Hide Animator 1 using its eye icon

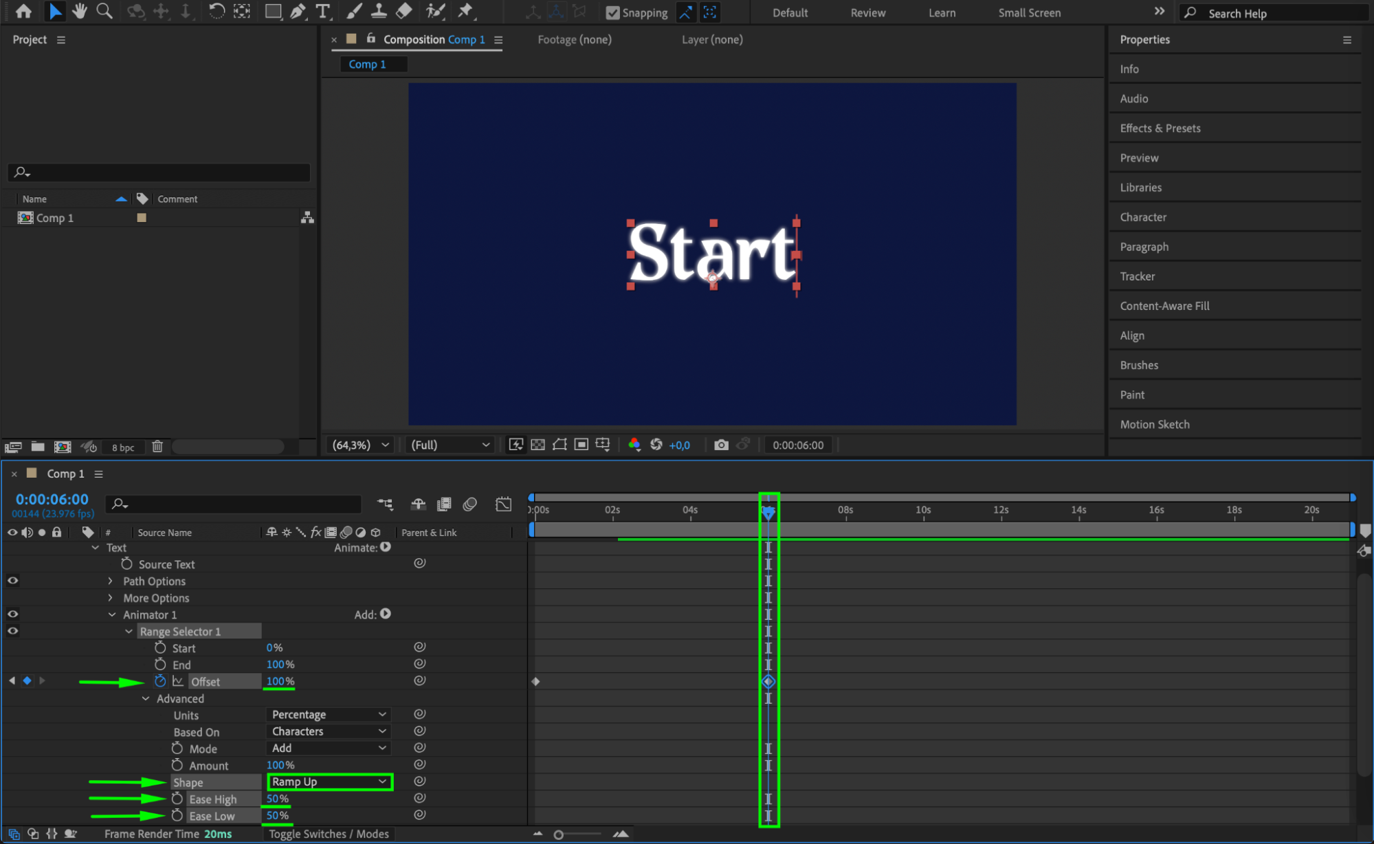[x=12, y=614]
